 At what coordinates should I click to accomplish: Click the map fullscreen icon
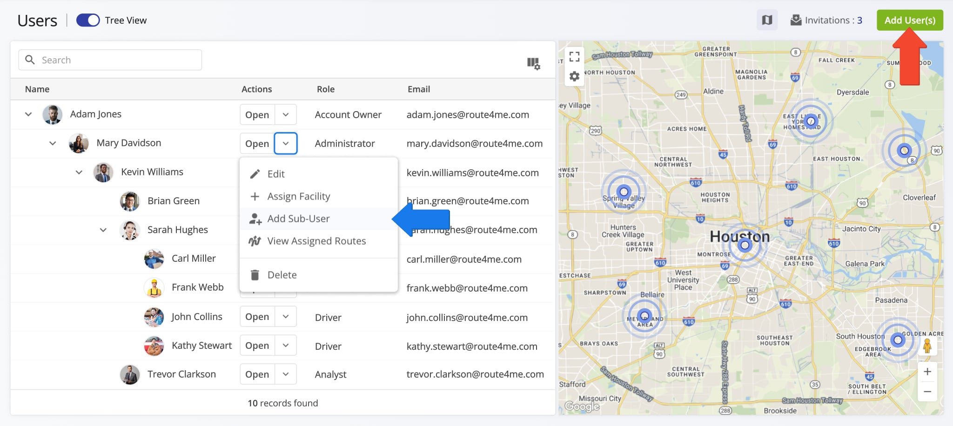575,57
